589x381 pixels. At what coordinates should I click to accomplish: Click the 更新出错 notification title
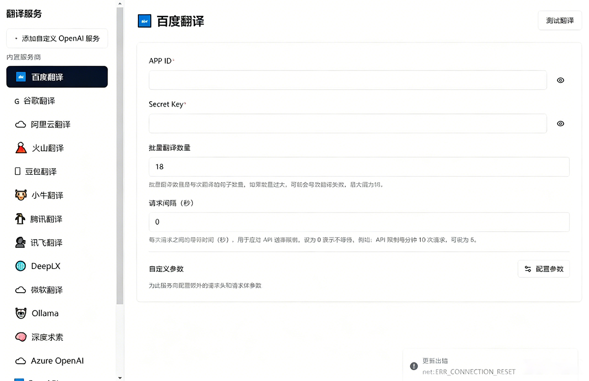coord(435,361)
